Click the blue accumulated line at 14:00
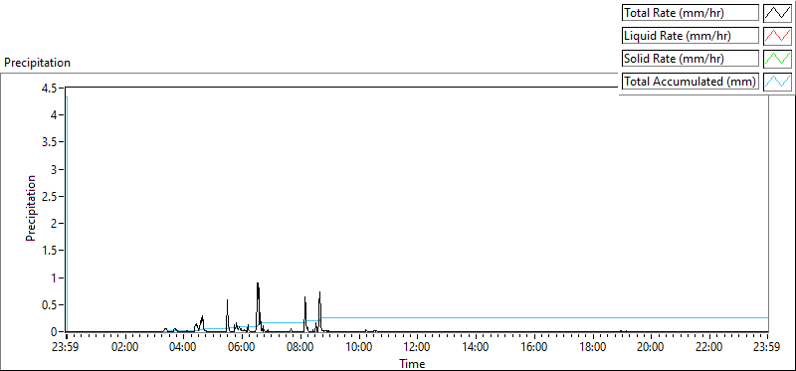The width and height of the screenshot is (796, 371). point(476,317)
